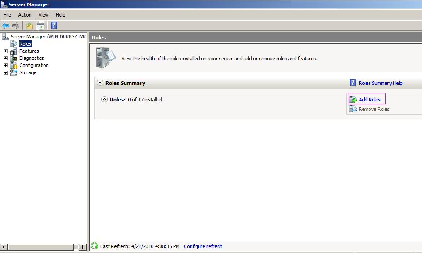Expand the Storage tree node

5,73
